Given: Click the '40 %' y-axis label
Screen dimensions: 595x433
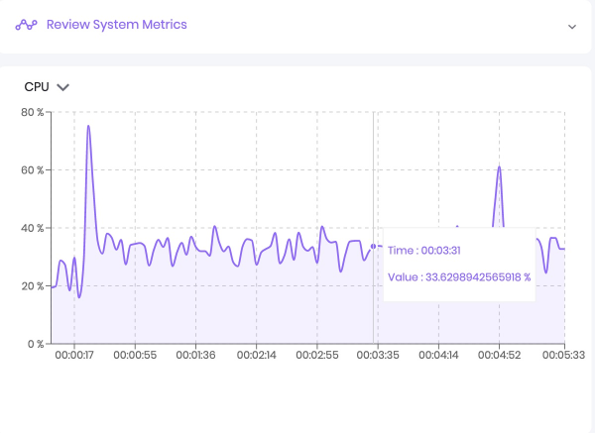Looking at the screenshot, I should pos(33,228).
